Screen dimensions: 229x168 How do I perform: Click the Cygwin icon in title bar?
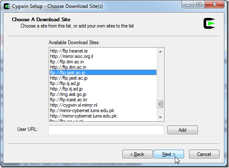point(7,6)
